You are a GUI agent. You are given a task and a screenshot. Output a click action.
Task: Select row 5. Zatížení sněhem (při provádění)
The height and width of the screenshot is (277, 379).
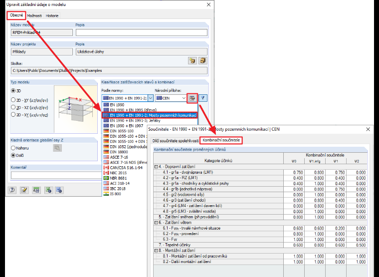tap(260, 217)
